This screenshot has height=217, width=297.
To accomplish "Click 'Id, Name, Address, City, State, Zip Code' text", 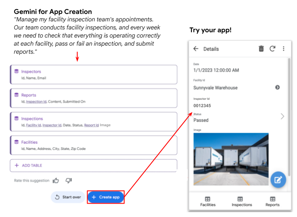I will point(54,149).
